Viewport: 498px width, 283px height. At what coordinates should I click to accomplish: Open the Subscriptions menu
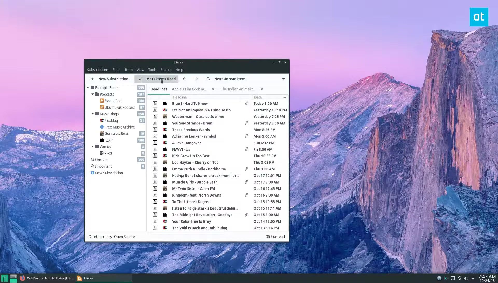point(98,70)
